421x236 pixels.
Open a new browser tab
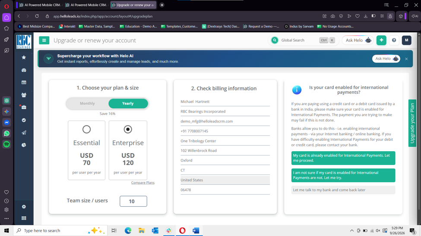(162, 5)
